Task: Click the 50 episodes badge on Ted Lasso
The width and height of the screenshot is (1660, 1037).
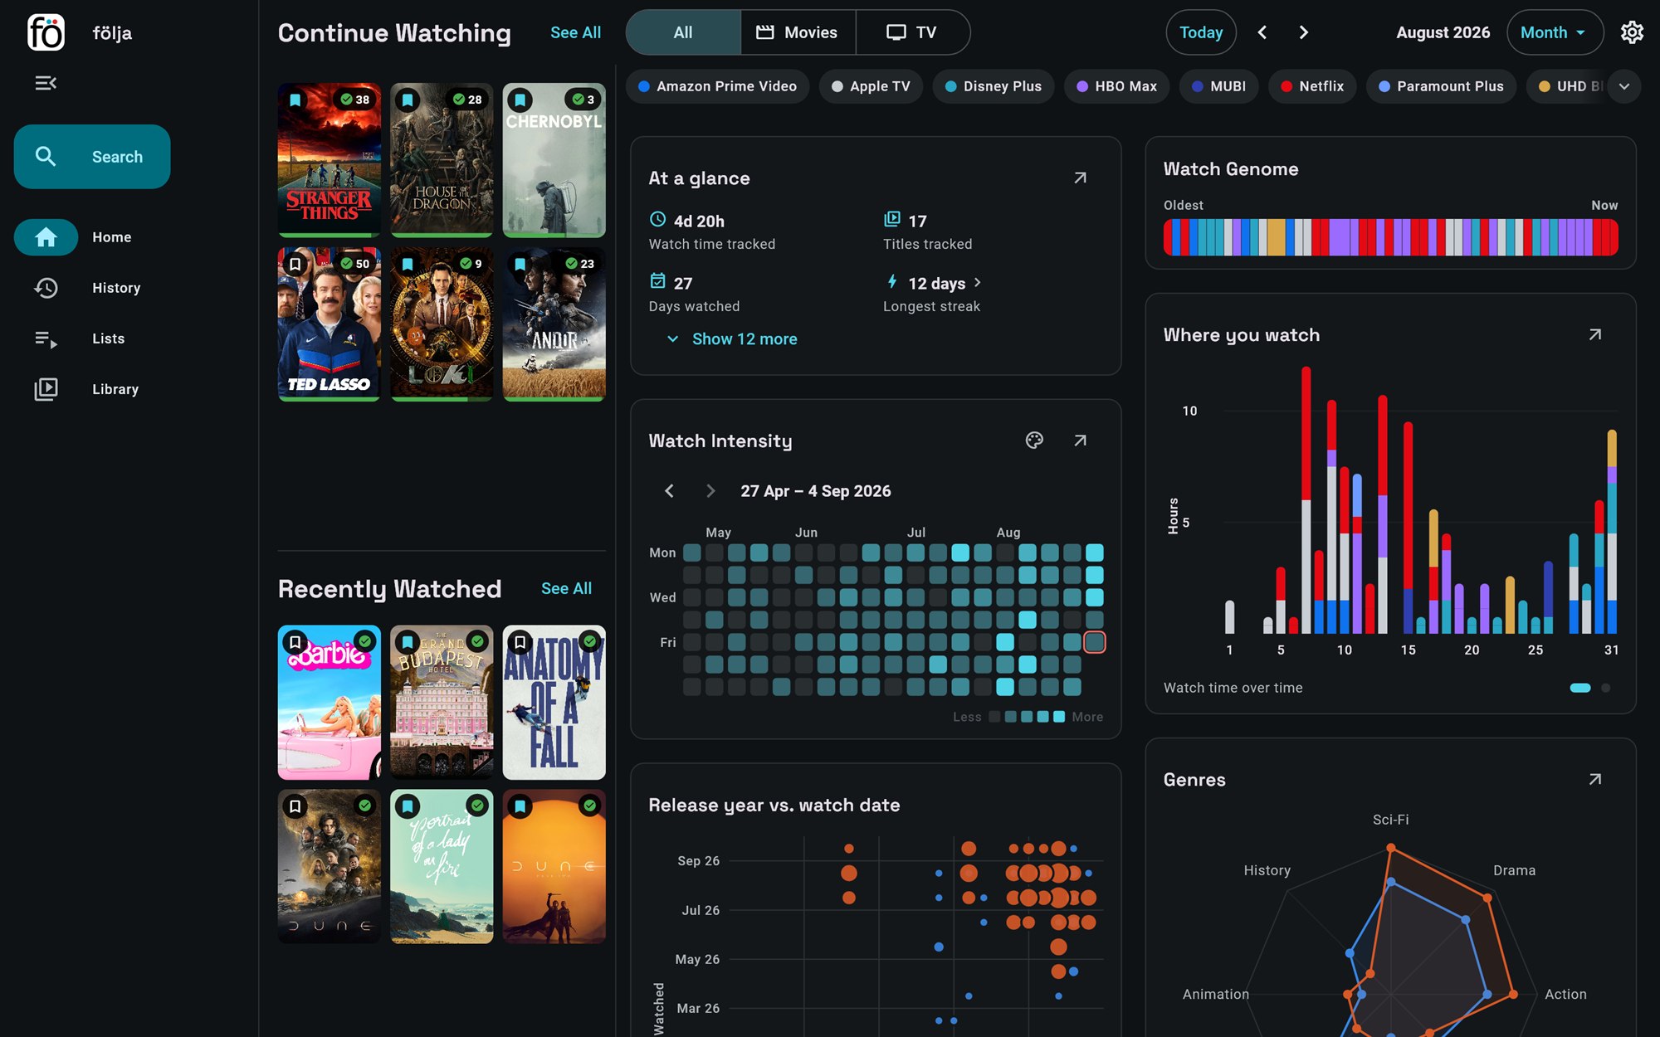Action: (x=355, y=264)
